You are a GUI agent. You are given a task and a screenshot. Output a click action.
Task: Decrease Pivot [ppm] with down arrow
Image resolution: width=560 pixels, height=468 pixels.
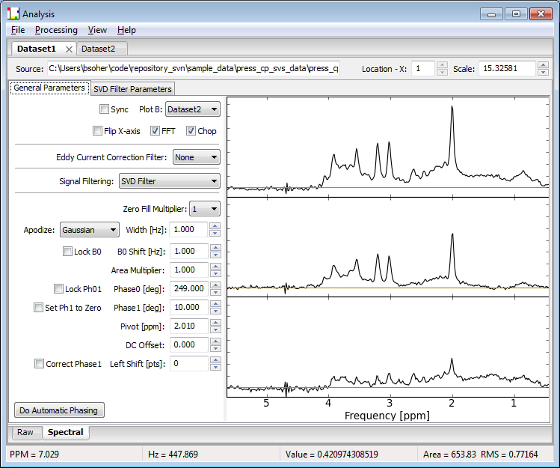click(215, 329)
